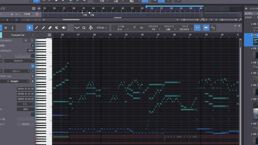Click the default velocity 80% field
Viewport: 258px width, 145px height.
[31, 51]
